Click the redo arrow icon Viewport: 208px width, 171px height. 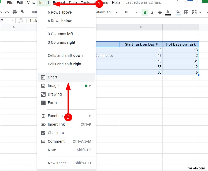[7, 13]
